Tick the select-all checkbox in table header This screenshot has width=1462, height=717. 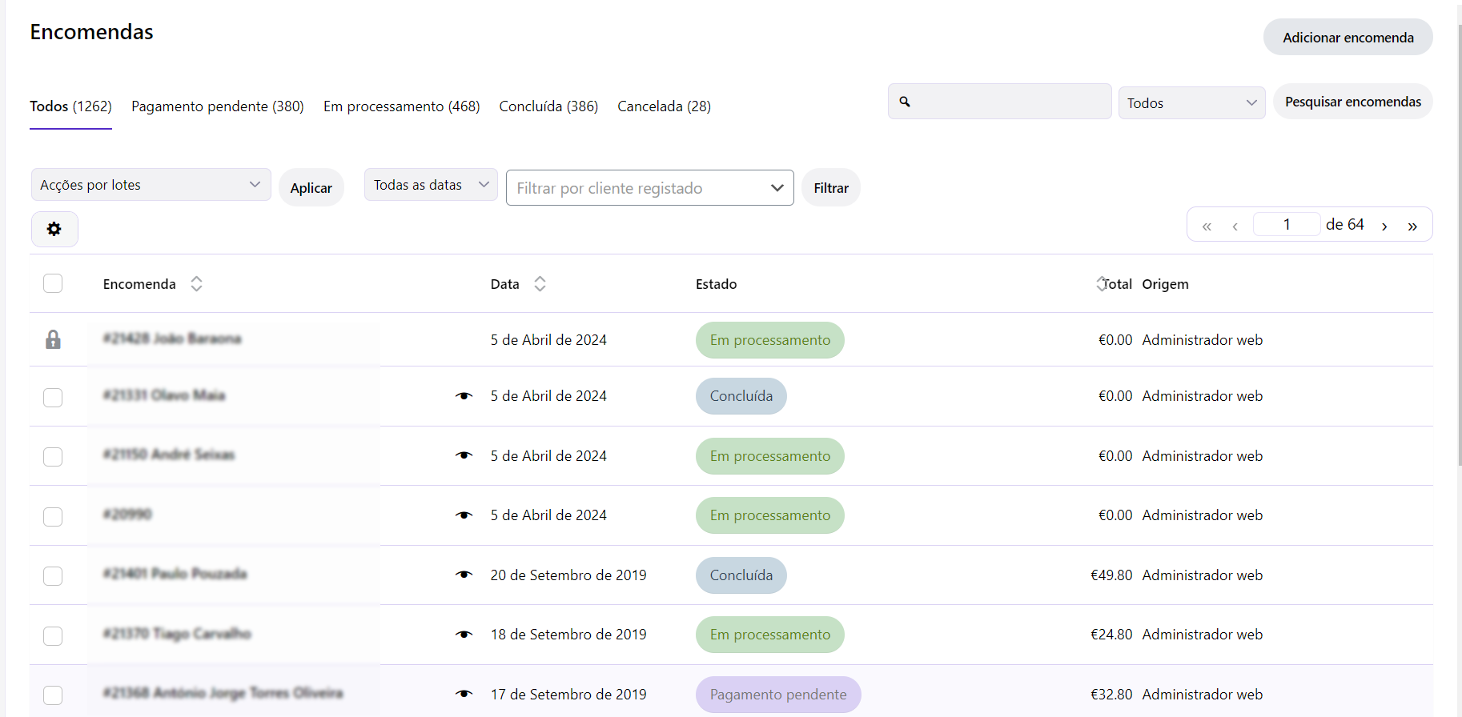[x=53, y=283]
